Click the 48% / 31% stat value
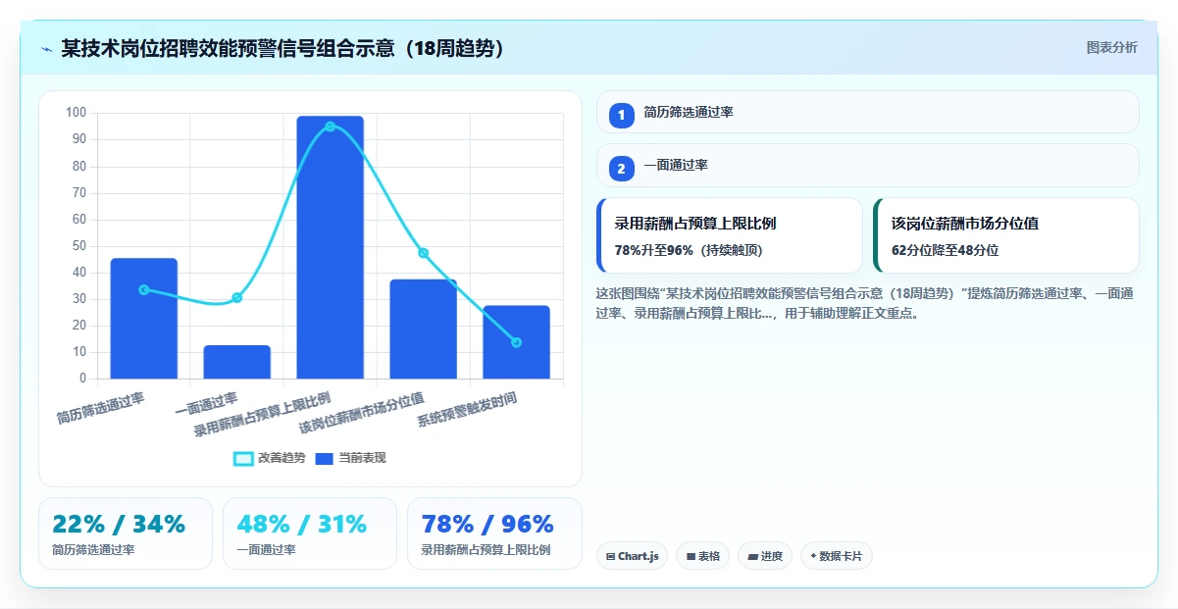The width and height of the screenshot is (1178, 609). point(301,525)
